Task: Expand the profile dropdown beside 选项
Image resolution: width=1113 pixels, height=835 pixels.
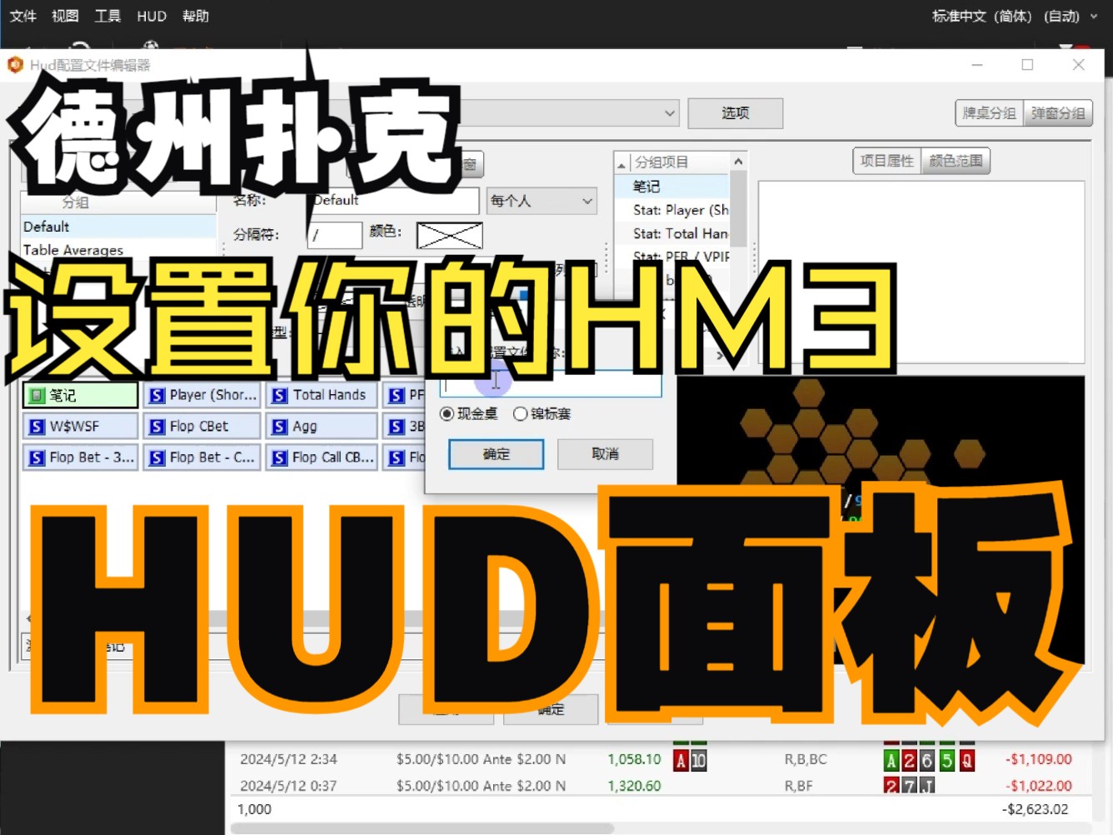Action: pos(670,112)
